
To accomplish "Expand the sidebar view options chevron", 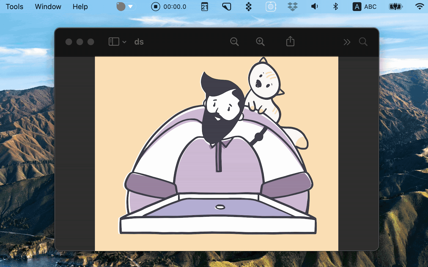I will 124,42.
